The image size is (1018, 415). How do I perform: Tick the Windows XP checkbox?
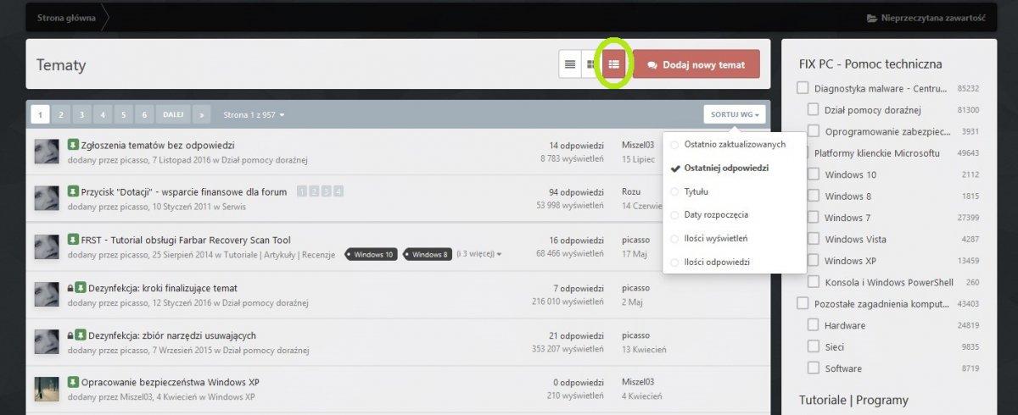pos(813,261)
